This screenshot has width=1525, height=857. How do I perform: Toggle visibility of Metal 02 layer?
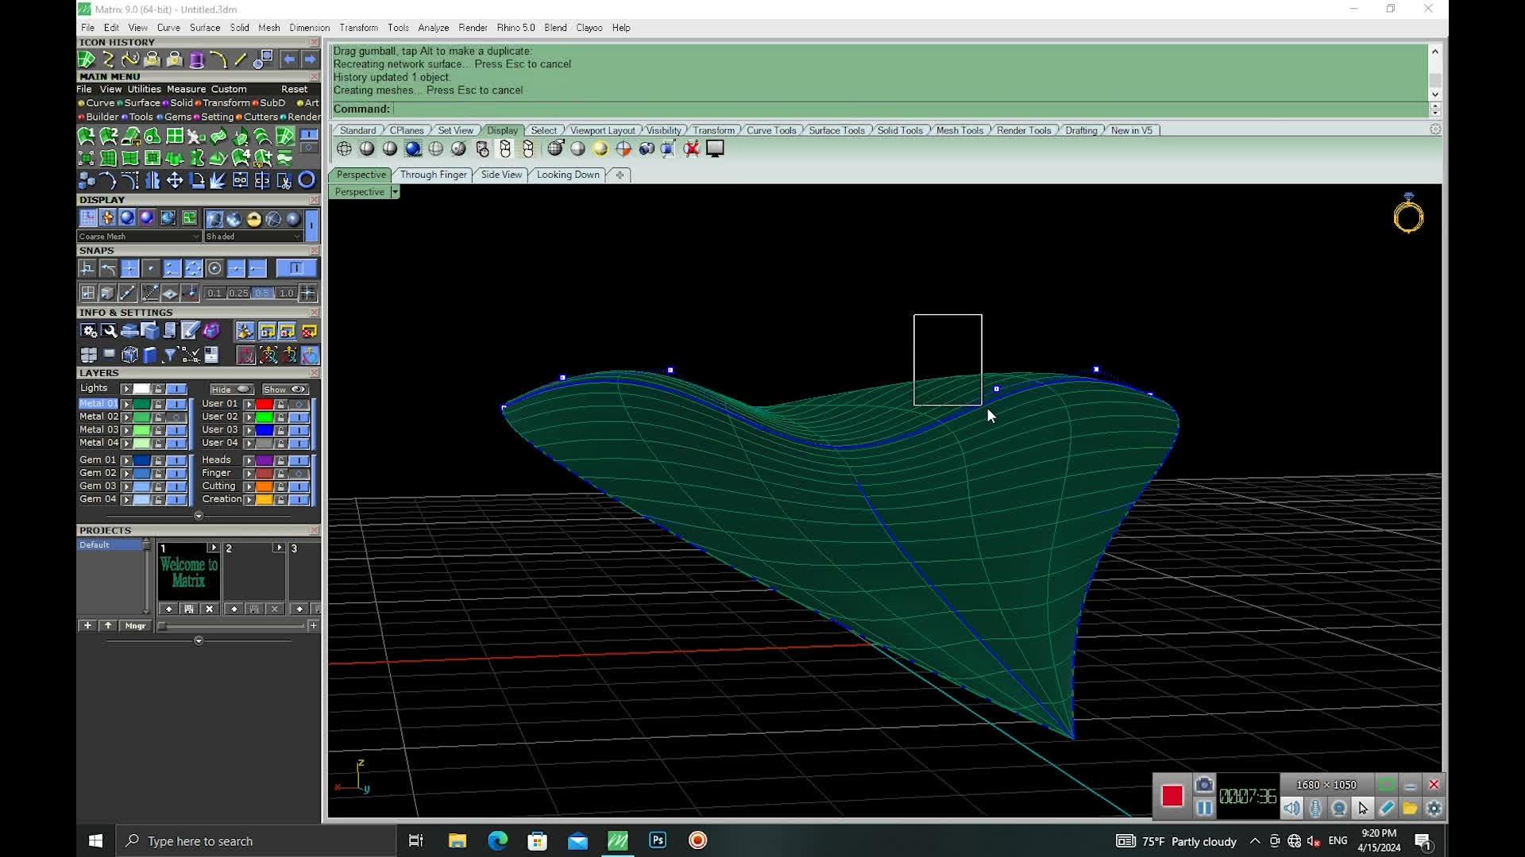(176, 417)
